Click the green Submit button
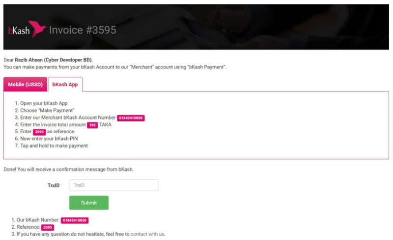 pos(89,203)
